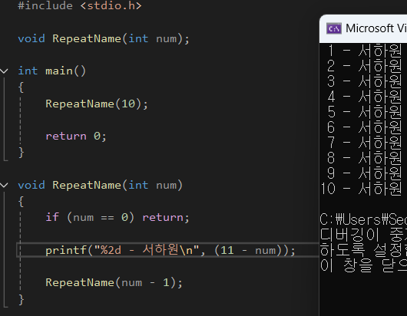The height and width of the screenshot is (316, 407).
Task: Click console output line '7 - 서하원'
Action: pyautogui.click(x=365, y=143)
